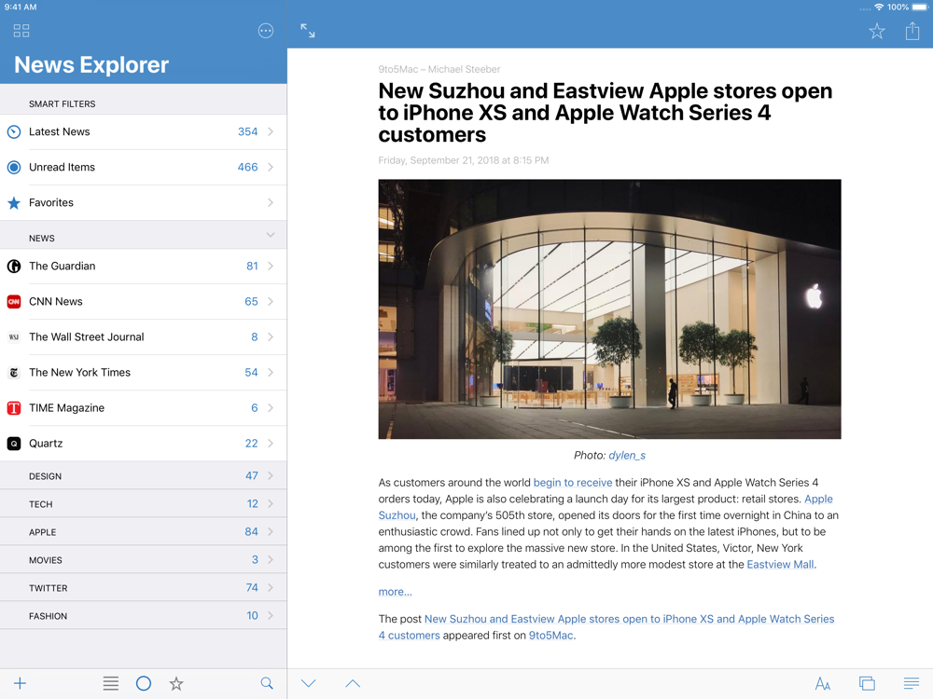Click the Apple store article photo
Image resolution: width=933 pixels, height=699 pixels.
coord(609,309)
